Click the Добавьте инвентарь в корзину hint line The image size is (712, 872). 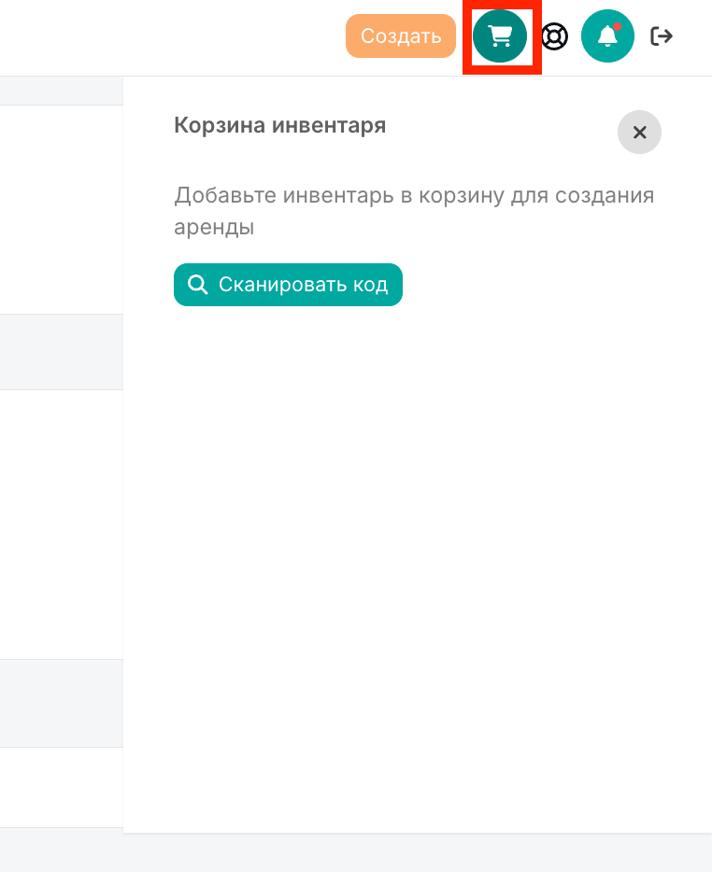click(414, 195)
